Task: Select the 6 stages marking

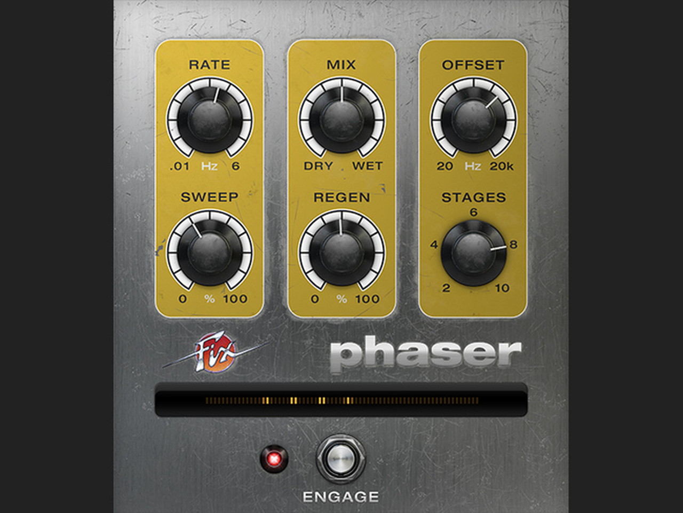Action: tap(473, 212)
